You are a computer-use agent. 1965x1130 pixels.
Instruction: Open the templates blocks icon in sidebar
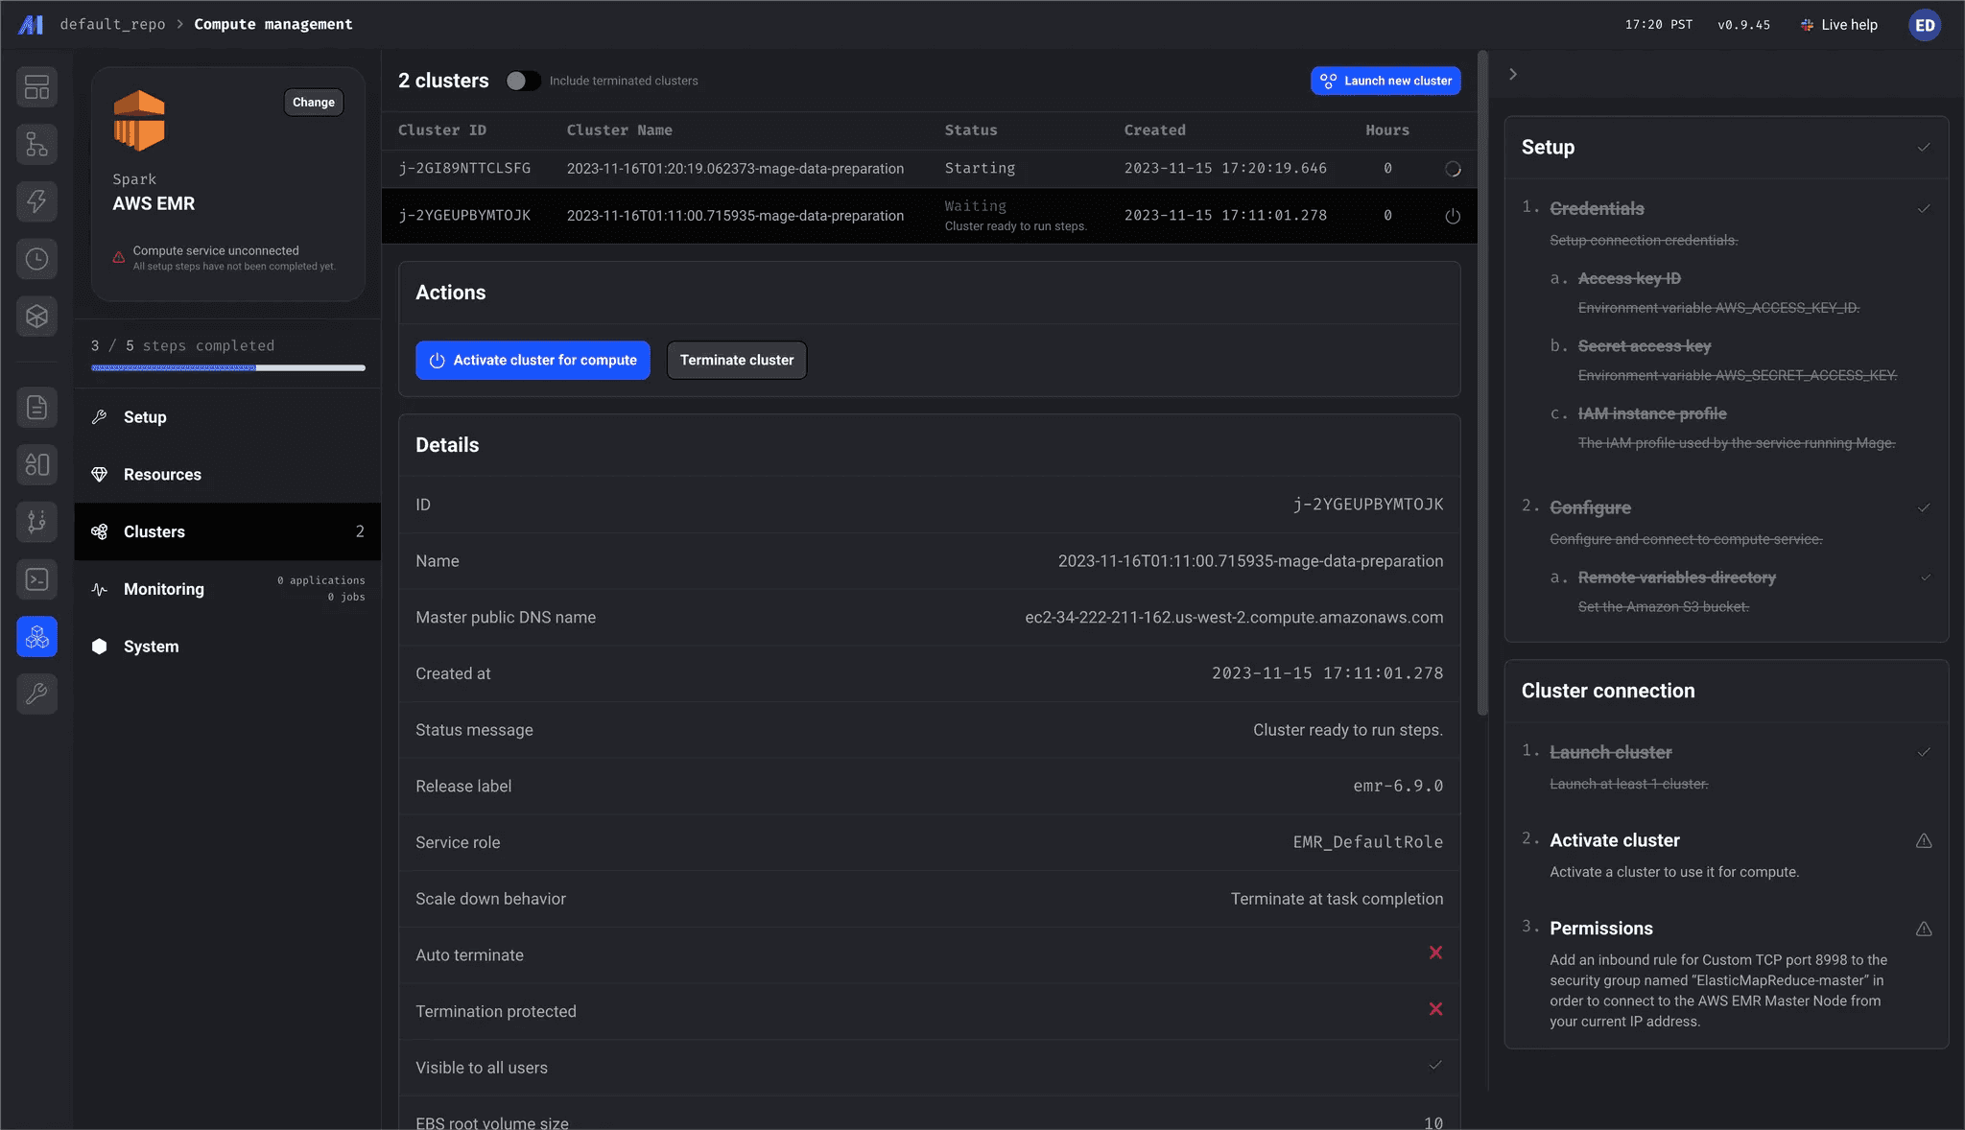36,465
